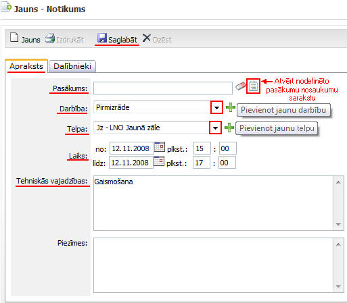The height and width of the screenshot is (303, 347).
Task: Click in Tehniskās vajadzības text area
Action: [x=214, y=203]
